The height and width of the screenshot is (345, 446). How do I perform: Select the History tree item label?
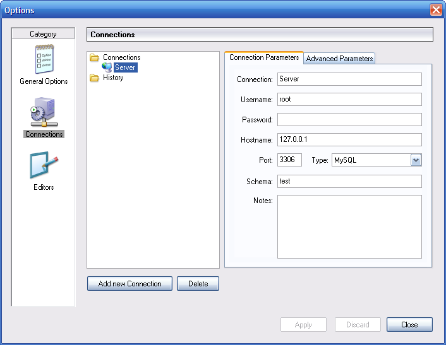click(113, 78)
